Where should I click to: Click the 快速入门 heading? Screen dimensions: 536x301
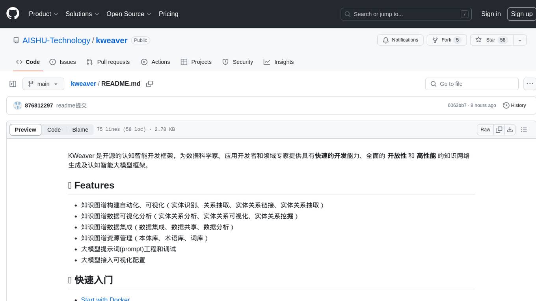click(x=91, y=280)
